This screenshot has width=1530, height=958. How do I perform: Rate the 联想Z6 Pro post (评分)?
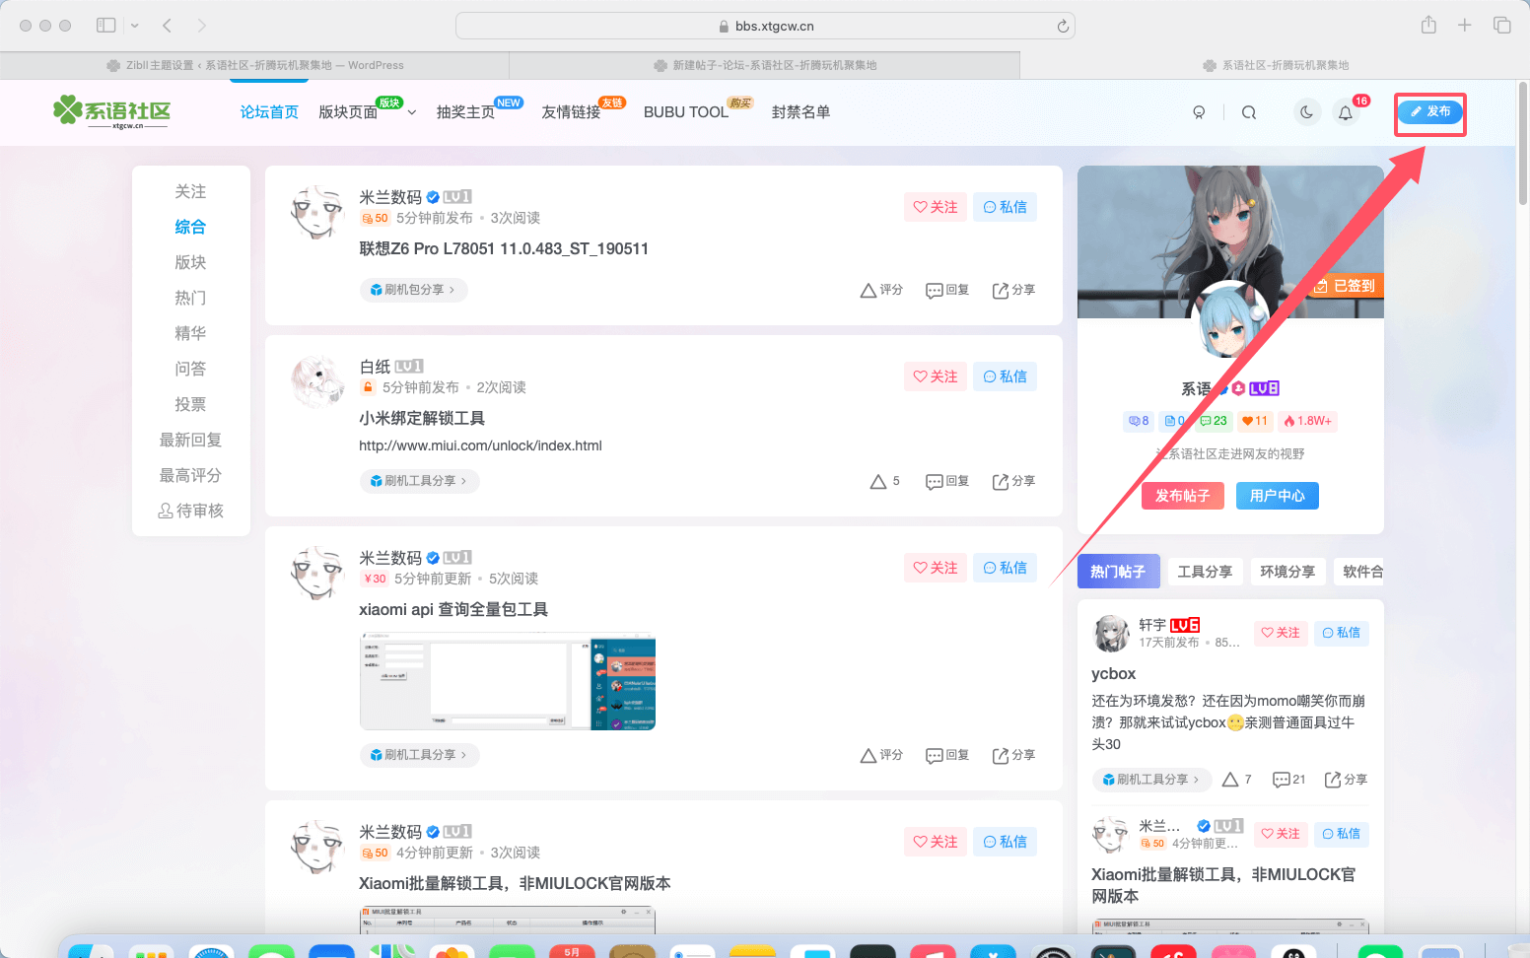tap(881, 290)
